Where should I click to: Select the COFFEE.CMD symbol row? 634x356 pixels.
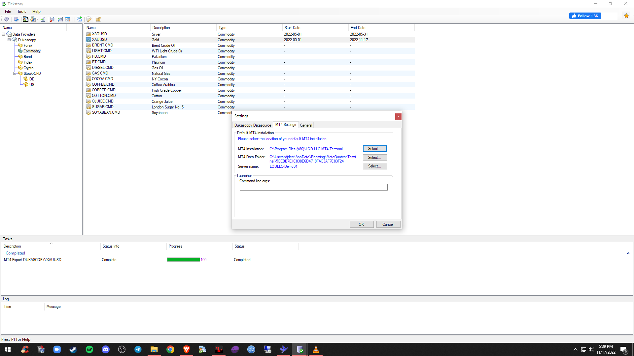click(250, 85)
